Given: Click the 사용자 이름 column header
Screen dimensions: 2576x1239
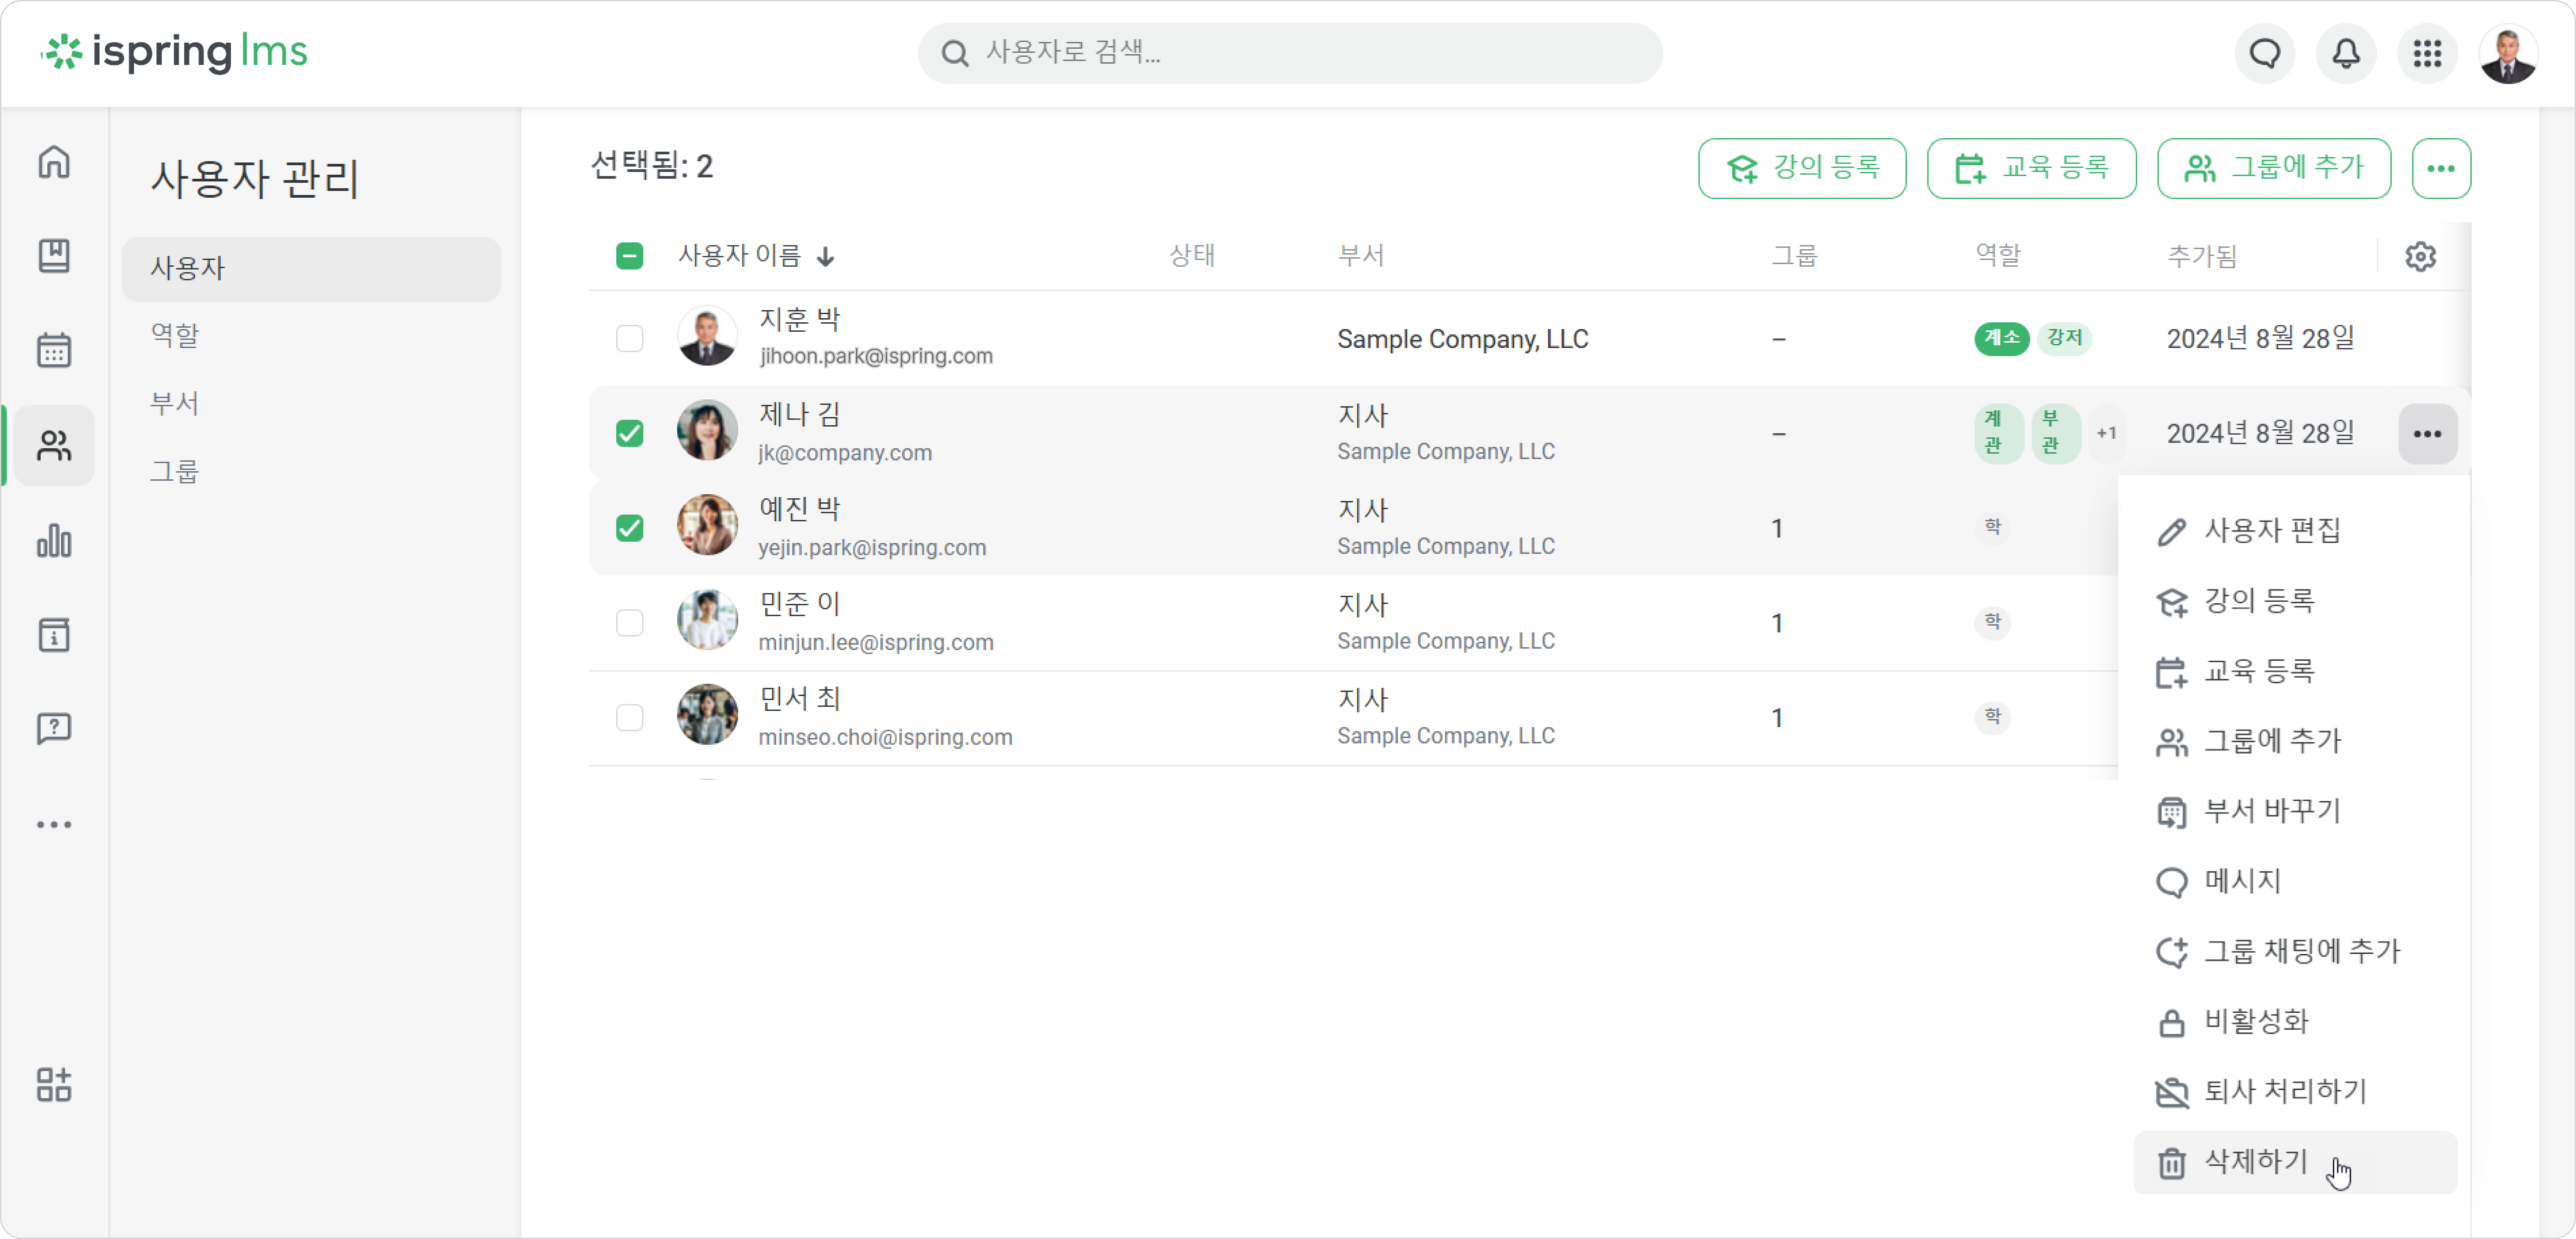Looking at the screenshot, I should (x=740, y=256).
